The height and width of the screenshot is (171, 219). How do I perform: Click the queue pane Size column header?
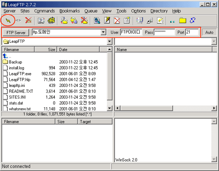pos(66,122)
